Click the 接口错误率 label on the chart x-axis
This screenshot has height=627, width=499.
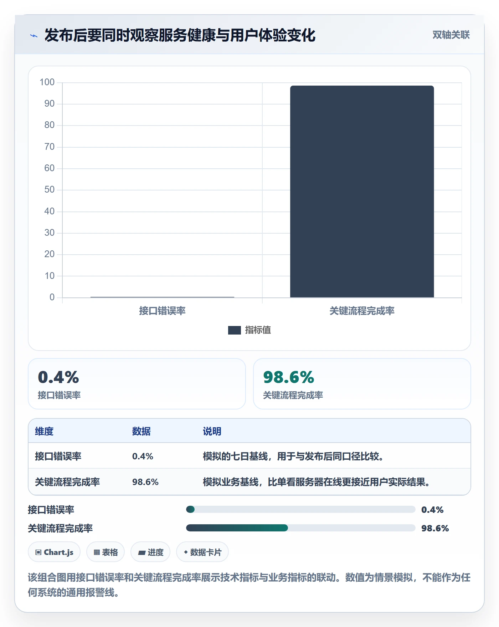point(162,311)
